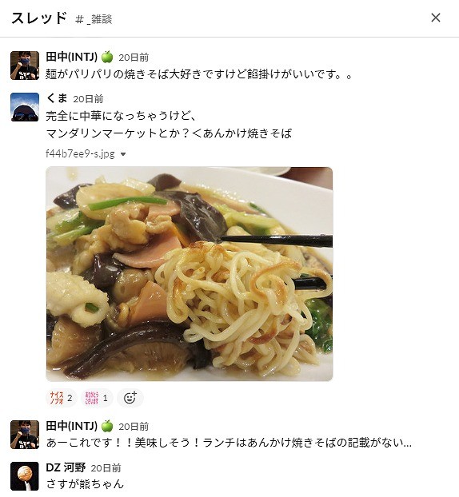Screen dimensions: 459x497
Task: Click the 20日前 timestamp on DZ 河野's message
Action: pos(106,468)
